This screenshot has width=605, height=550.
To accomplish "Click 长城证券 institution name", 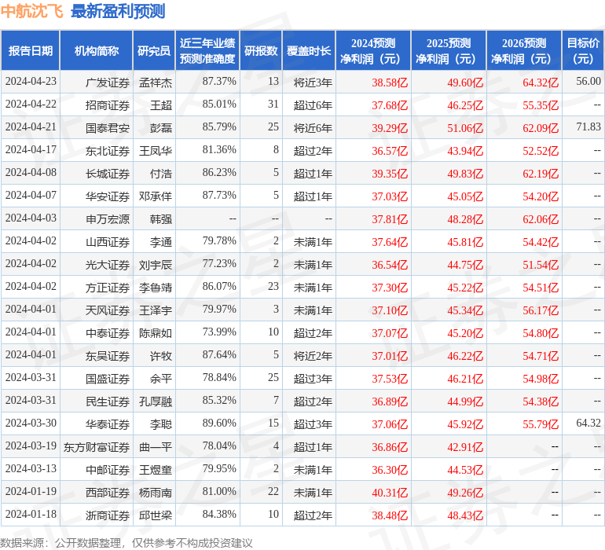I will coord(108,174).
